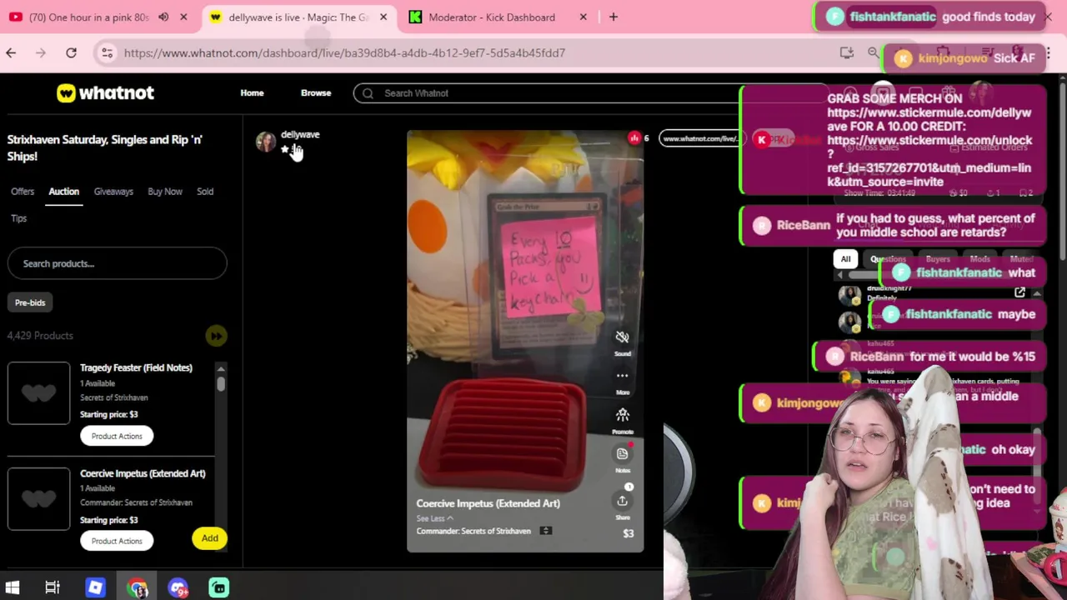The image size is (1067, 600).
Task: View site information icon in address bar
Action: (x=107, y=52)
